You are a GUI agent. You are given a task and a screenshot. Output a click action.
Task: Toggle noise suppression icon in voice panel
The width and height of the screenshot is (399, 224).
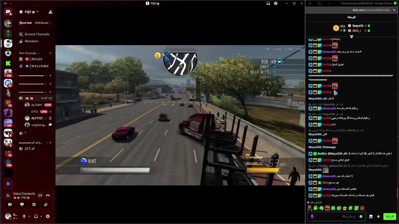click(x=40, y=195)
